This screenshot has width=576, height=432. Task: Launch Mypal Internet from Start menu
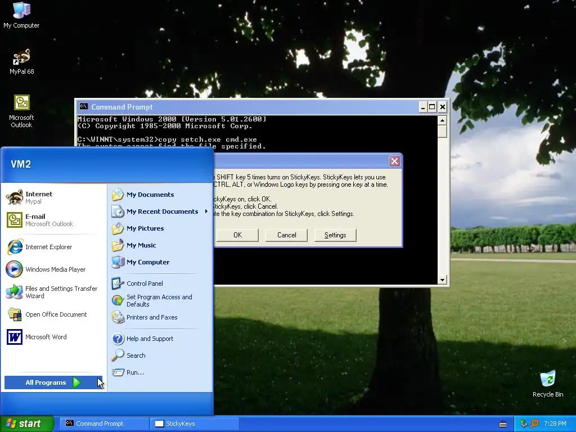pyautogui.click(x=53, y=197)
